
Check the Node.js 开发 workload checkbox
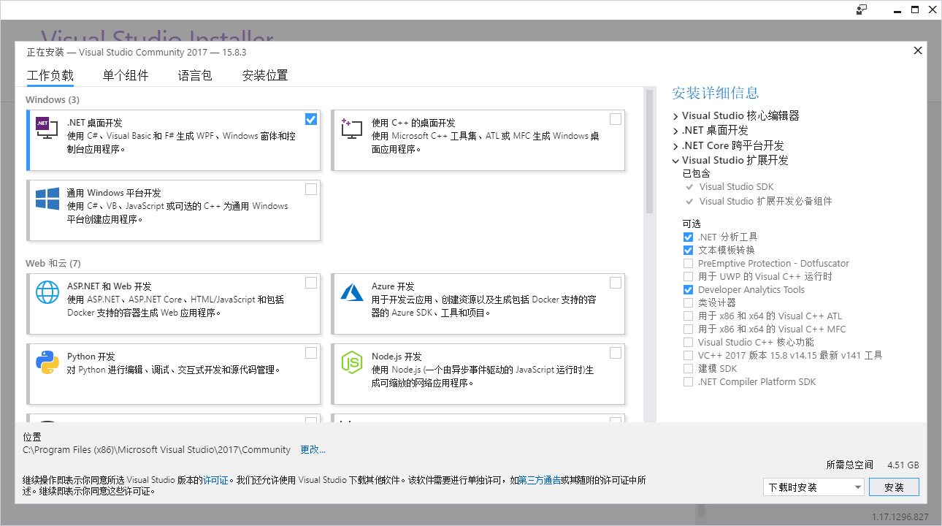pyautogui.click(x=616, y=353)
